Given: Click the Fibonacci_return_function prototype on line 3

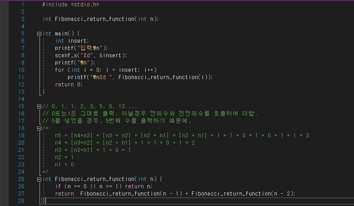Looking at the screenshot, I should click(101, 19).
